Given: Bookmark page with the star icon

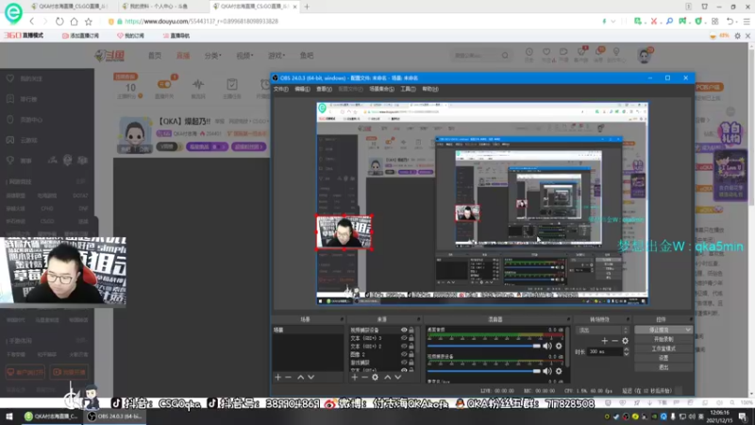Looking at the screenshot, I should click(x=89, y=21).
